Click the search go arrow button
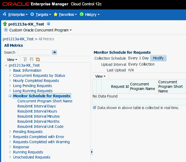The image size is (186, 162). click(54, 52)
